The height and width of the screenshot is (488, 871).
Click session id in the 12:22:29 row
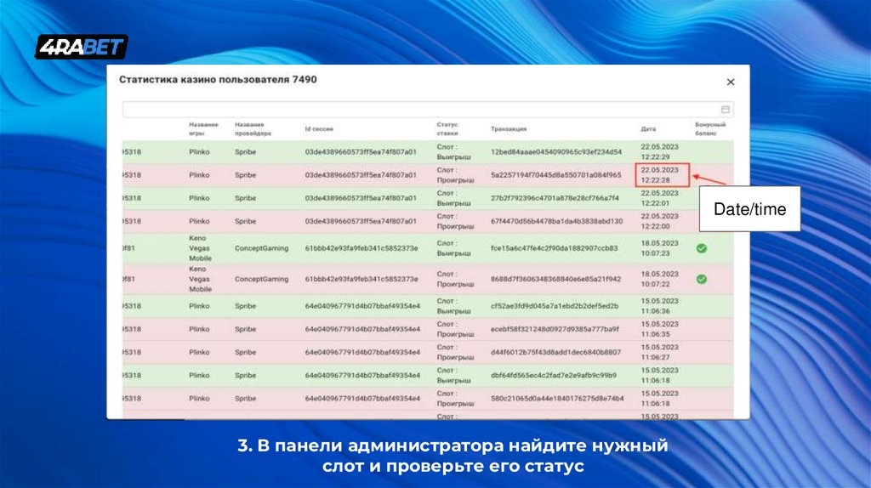pos(361,151)
